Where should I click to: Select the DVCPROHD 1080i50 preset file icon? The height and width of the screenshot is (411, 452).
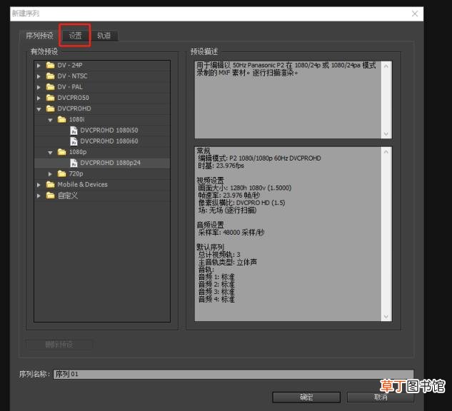[x=74, y=131]
